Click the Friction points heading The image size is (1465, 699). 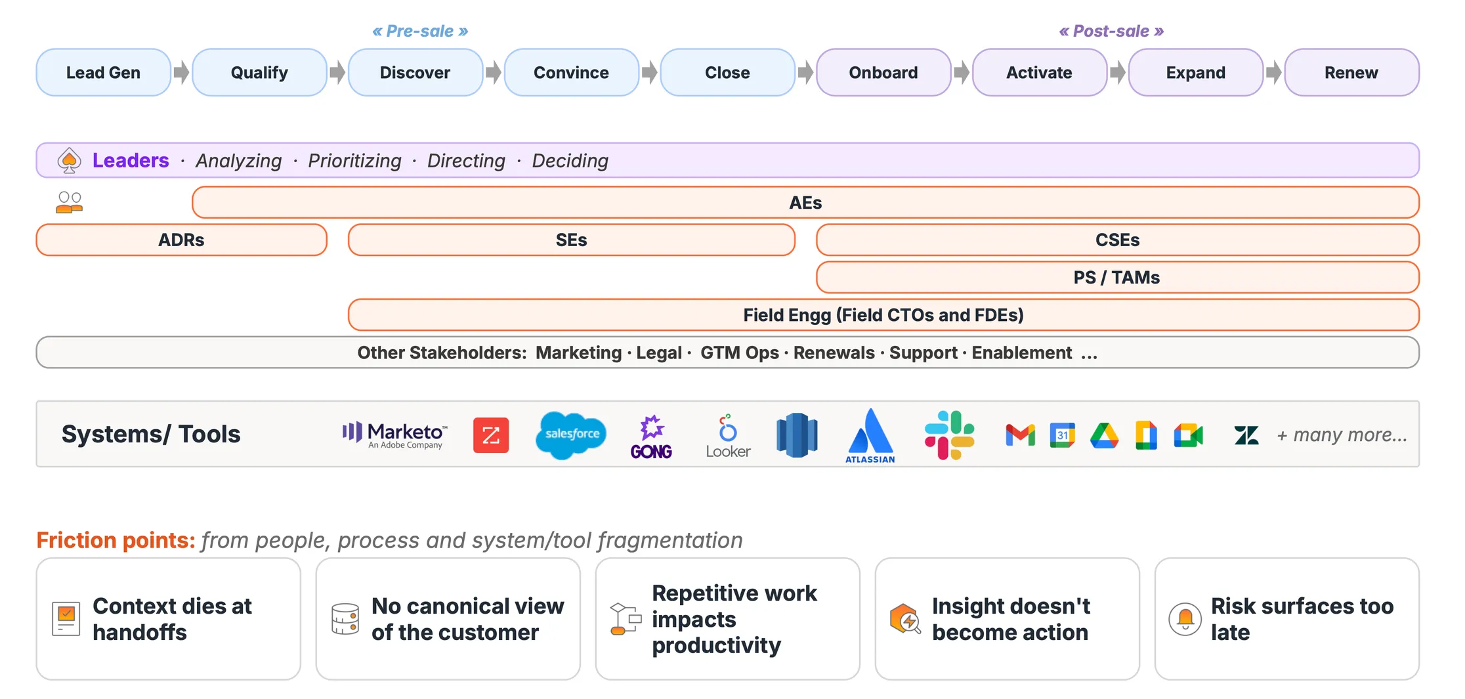click(116, 540)
